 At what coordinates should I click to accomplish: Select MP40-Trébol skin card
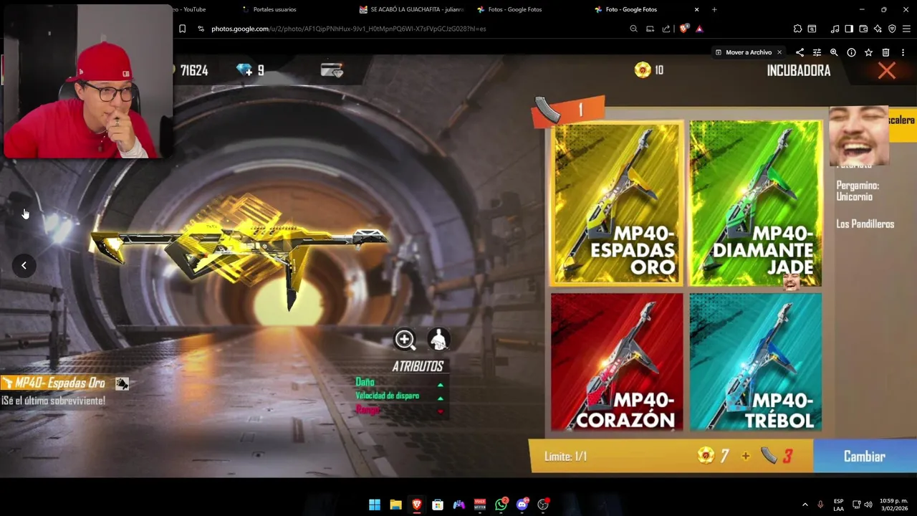point(755,362)
